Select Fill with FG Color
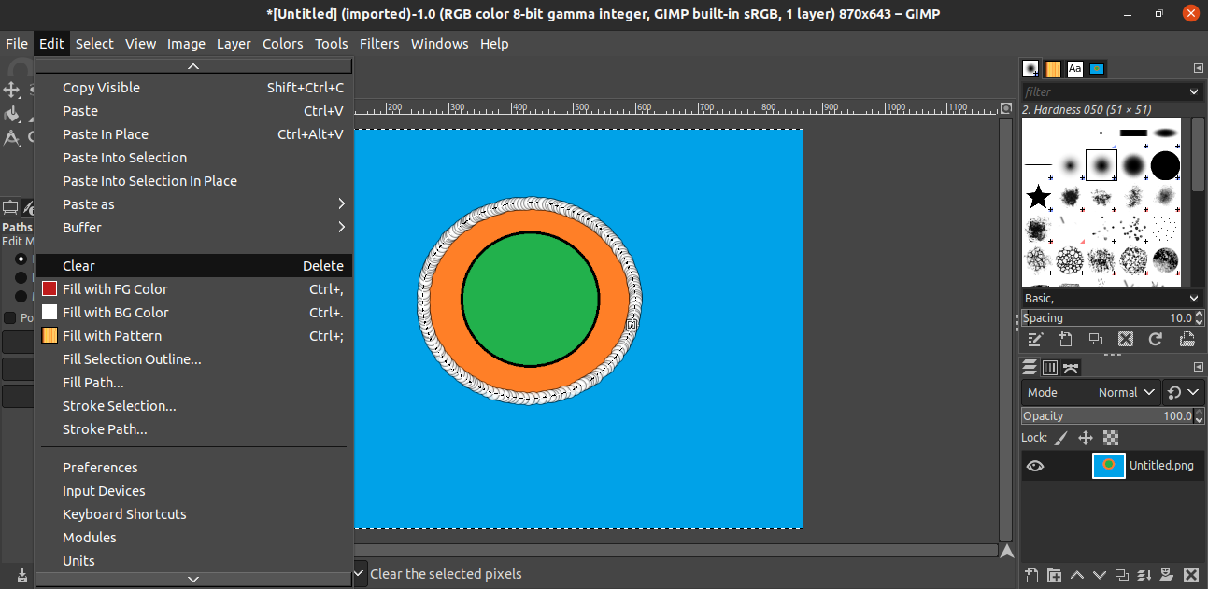 pos(193,289)
